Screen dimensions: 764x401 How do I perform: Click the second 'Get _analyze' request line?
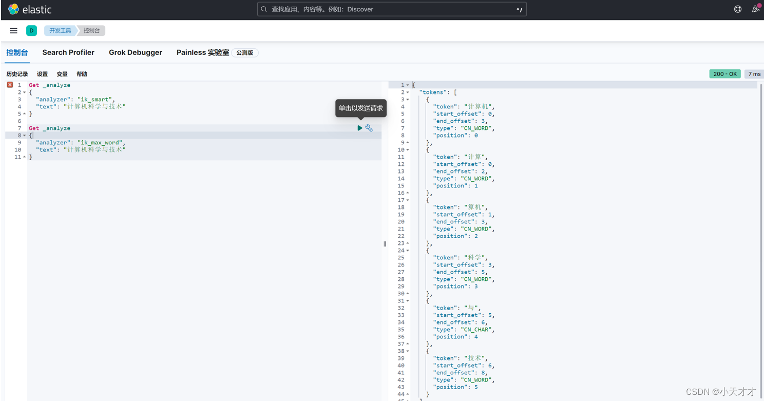click(x=49, y=128)
